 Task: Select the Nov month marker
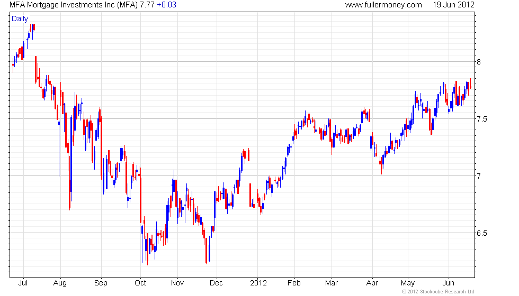[x=177, y=283]
